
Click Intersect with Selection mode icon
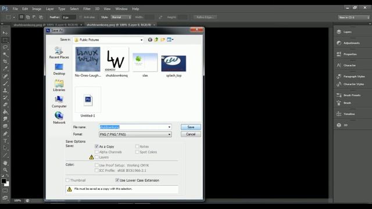41,17
